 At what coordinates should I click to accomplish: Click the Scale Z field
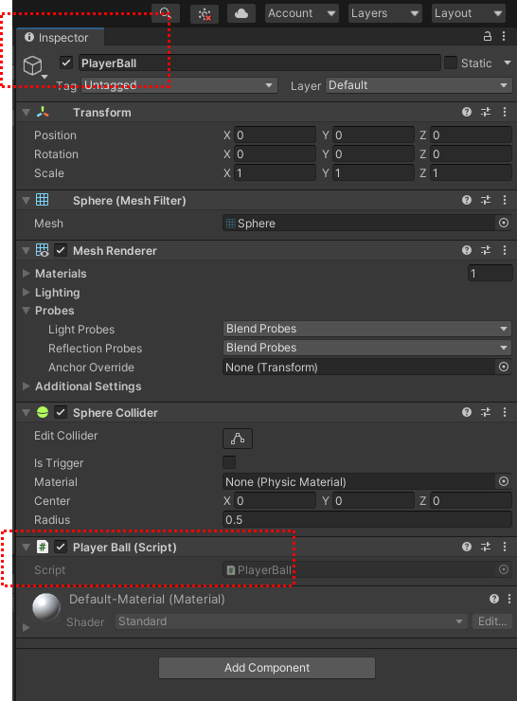[471, 173]
